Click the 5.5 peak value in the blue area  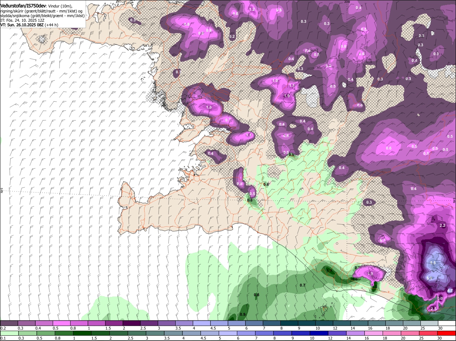tap(433, 263)
